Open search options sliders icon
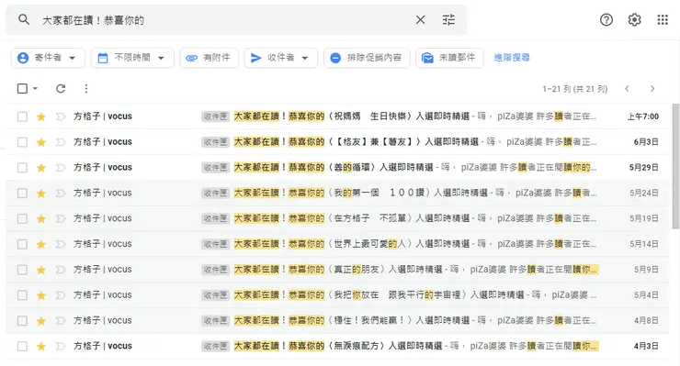Image resolution: width=680 pixels, height=366 pixels. tap(448, 19)
